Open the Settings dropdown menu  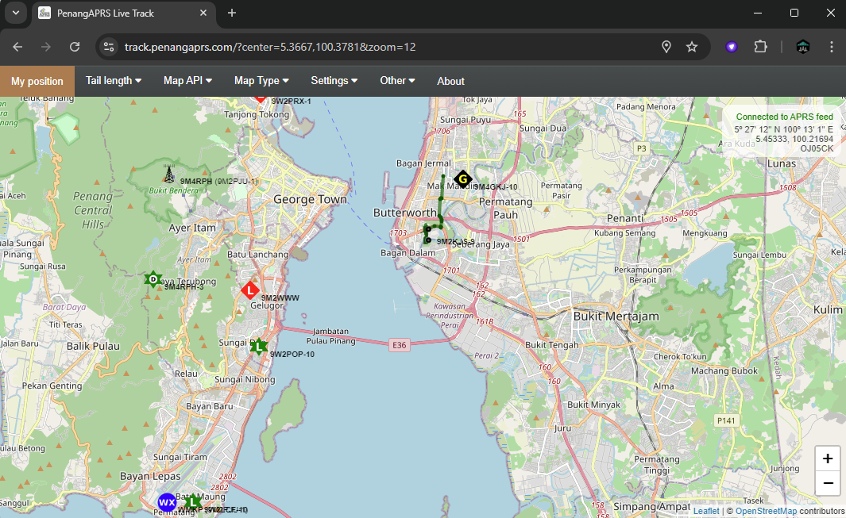coord(334,81)
